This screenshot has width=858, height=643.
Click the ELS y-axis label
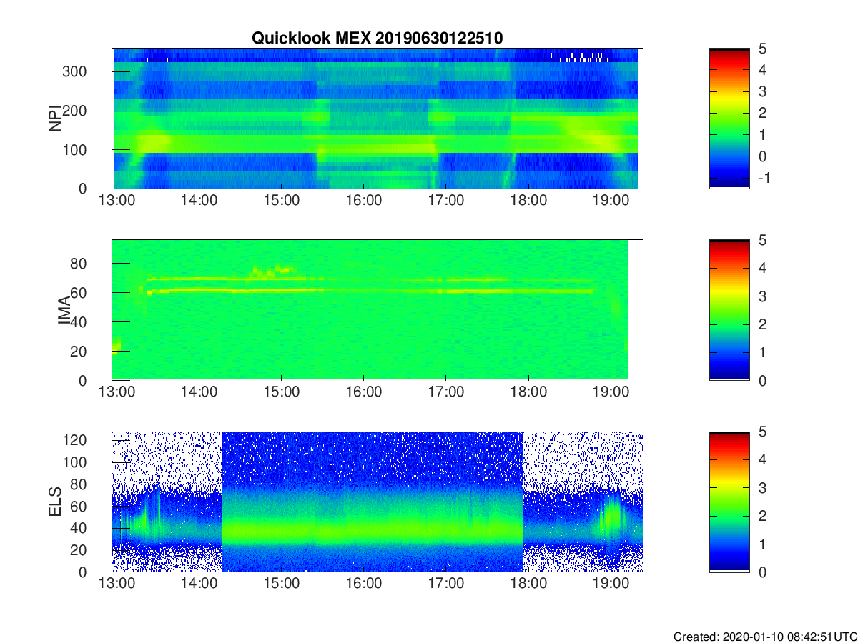(x=54, y=502)
